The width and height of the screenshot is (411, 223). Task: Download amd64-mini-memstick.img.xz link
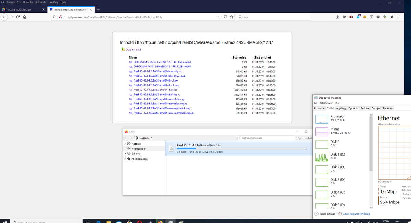[163, 113]
